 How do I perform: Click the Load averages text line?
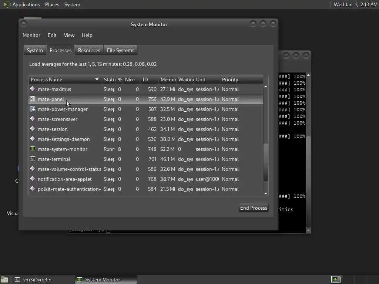[93, 64]
